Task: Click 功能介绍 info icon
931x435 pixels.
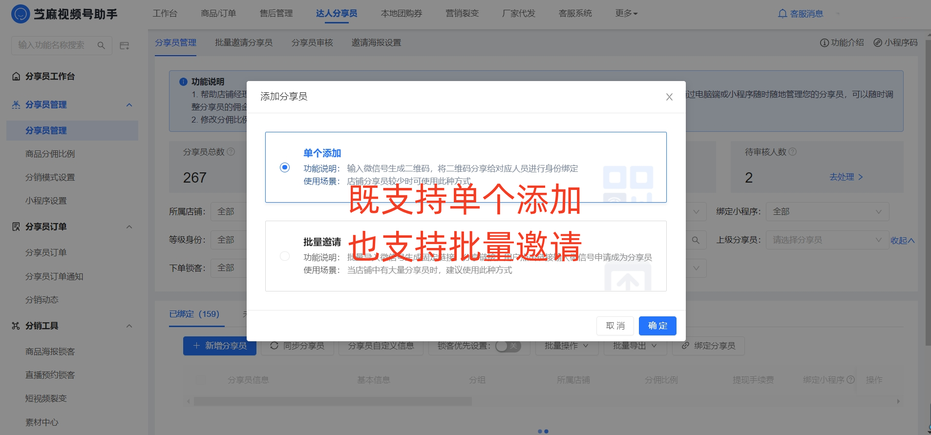Action: point(824,43)
